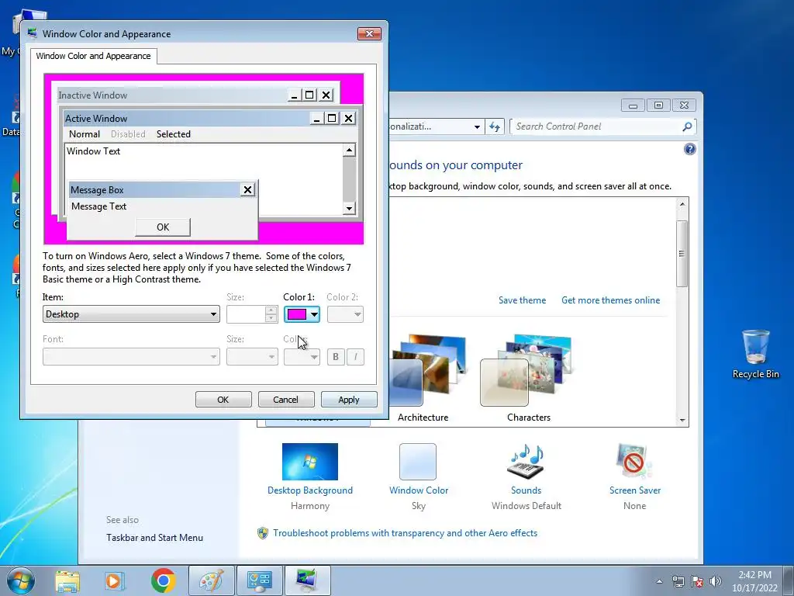Launch Windows Explorer from taskbar
The width and height of the screenshot is (794, 596).
(67, 580)
